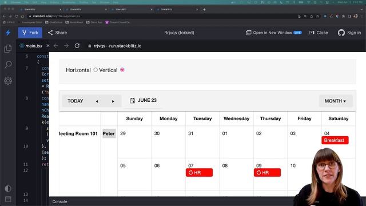Viewport: 366px width, 206px height.
Task: Click the panel layout icon at sidebar bottom
Action: (8, 199)
